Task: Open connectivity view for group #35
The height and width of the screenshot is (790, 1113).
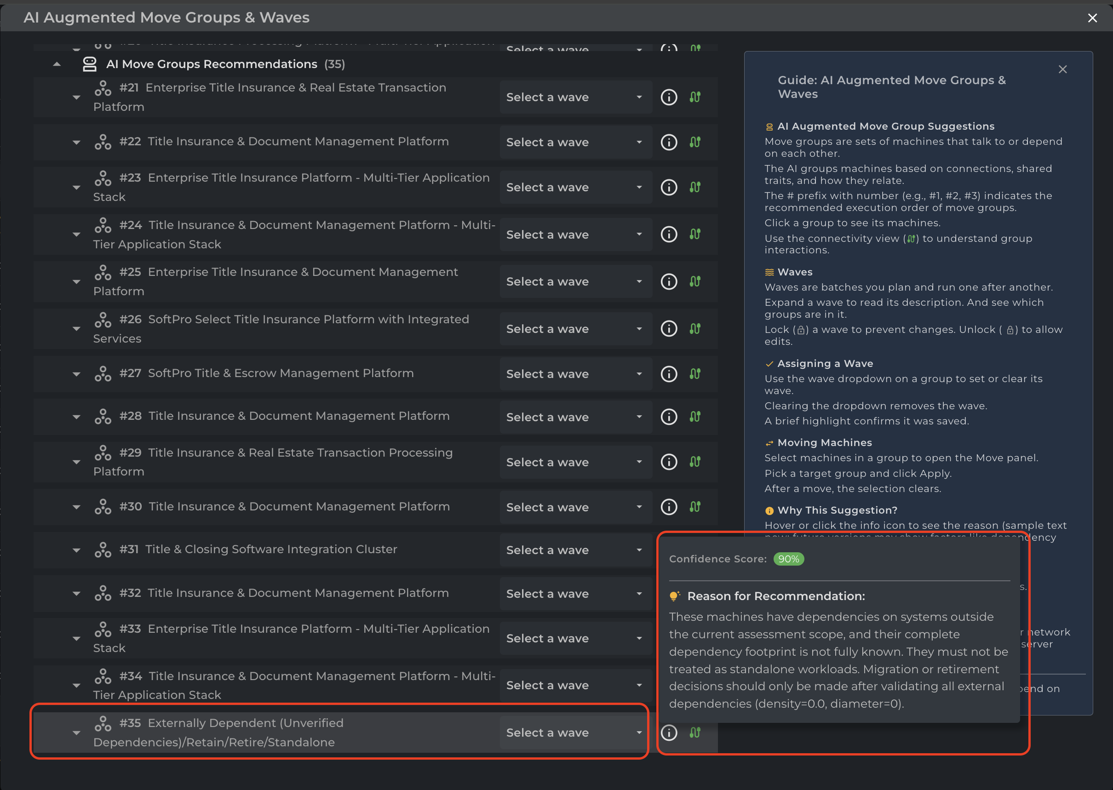Action: coord(694,732)
